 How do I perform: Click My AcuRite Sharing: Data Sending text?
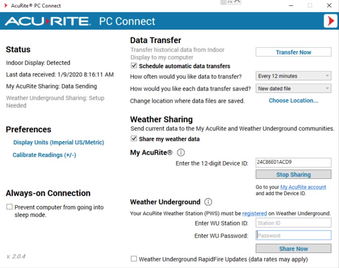click(52, 86)
